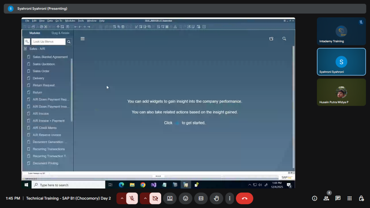
Task: Show the people list in Meet
Action: [326, 198]
